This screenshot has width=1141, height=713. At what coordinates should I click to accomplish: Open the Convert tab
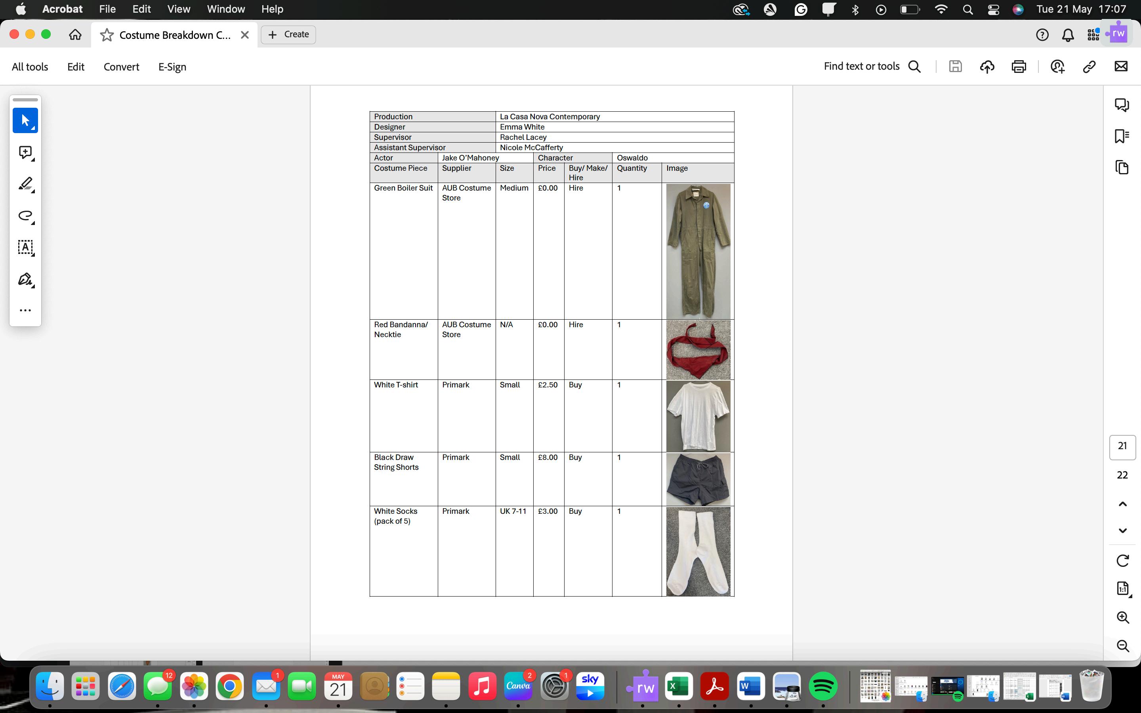click(121, 67)
